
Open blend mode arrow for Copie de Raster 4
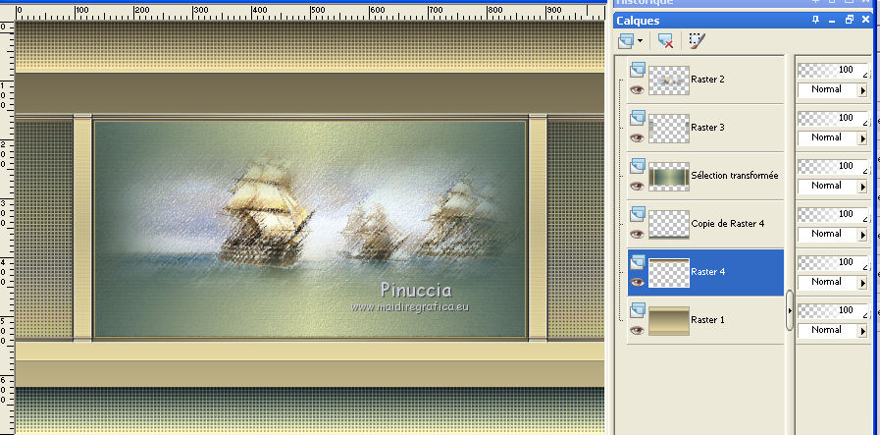coord(863,236)
